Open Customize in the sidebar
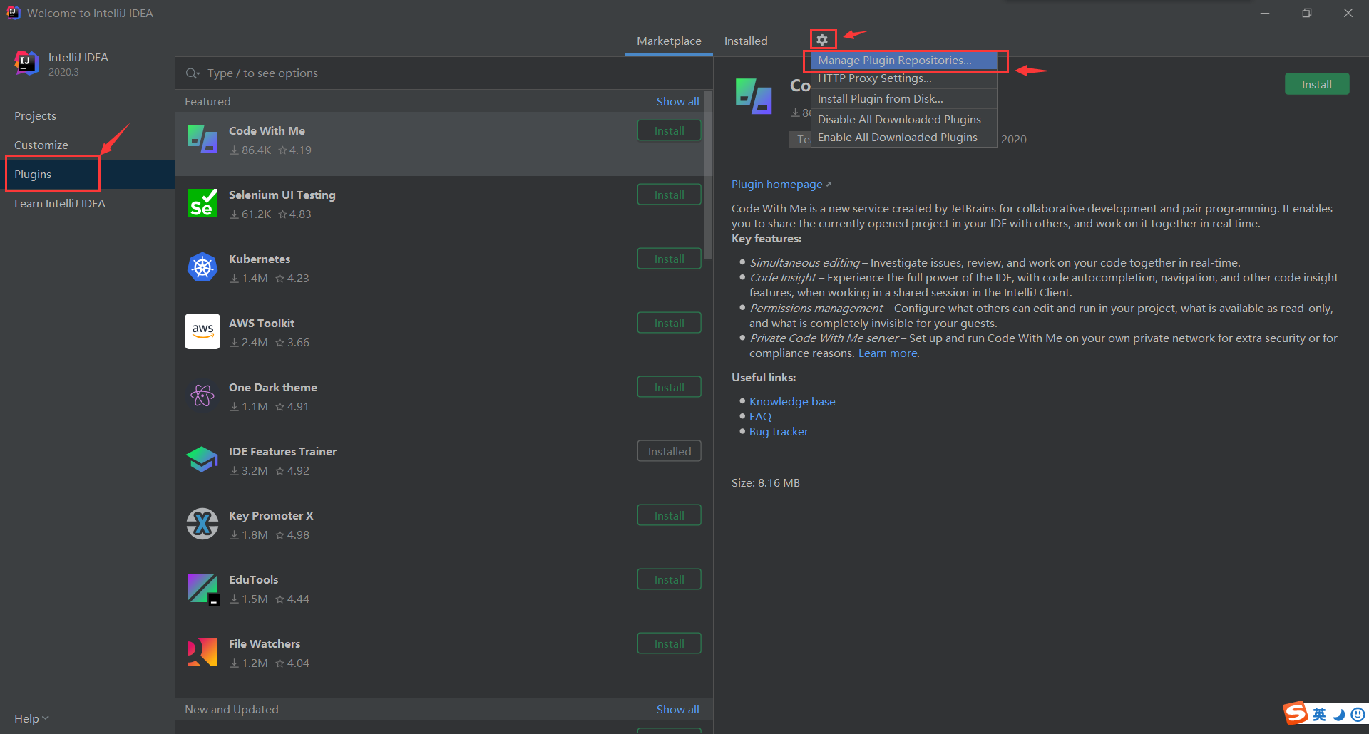The width and height of the screenshot is (1369, 734). coord(87,145)
